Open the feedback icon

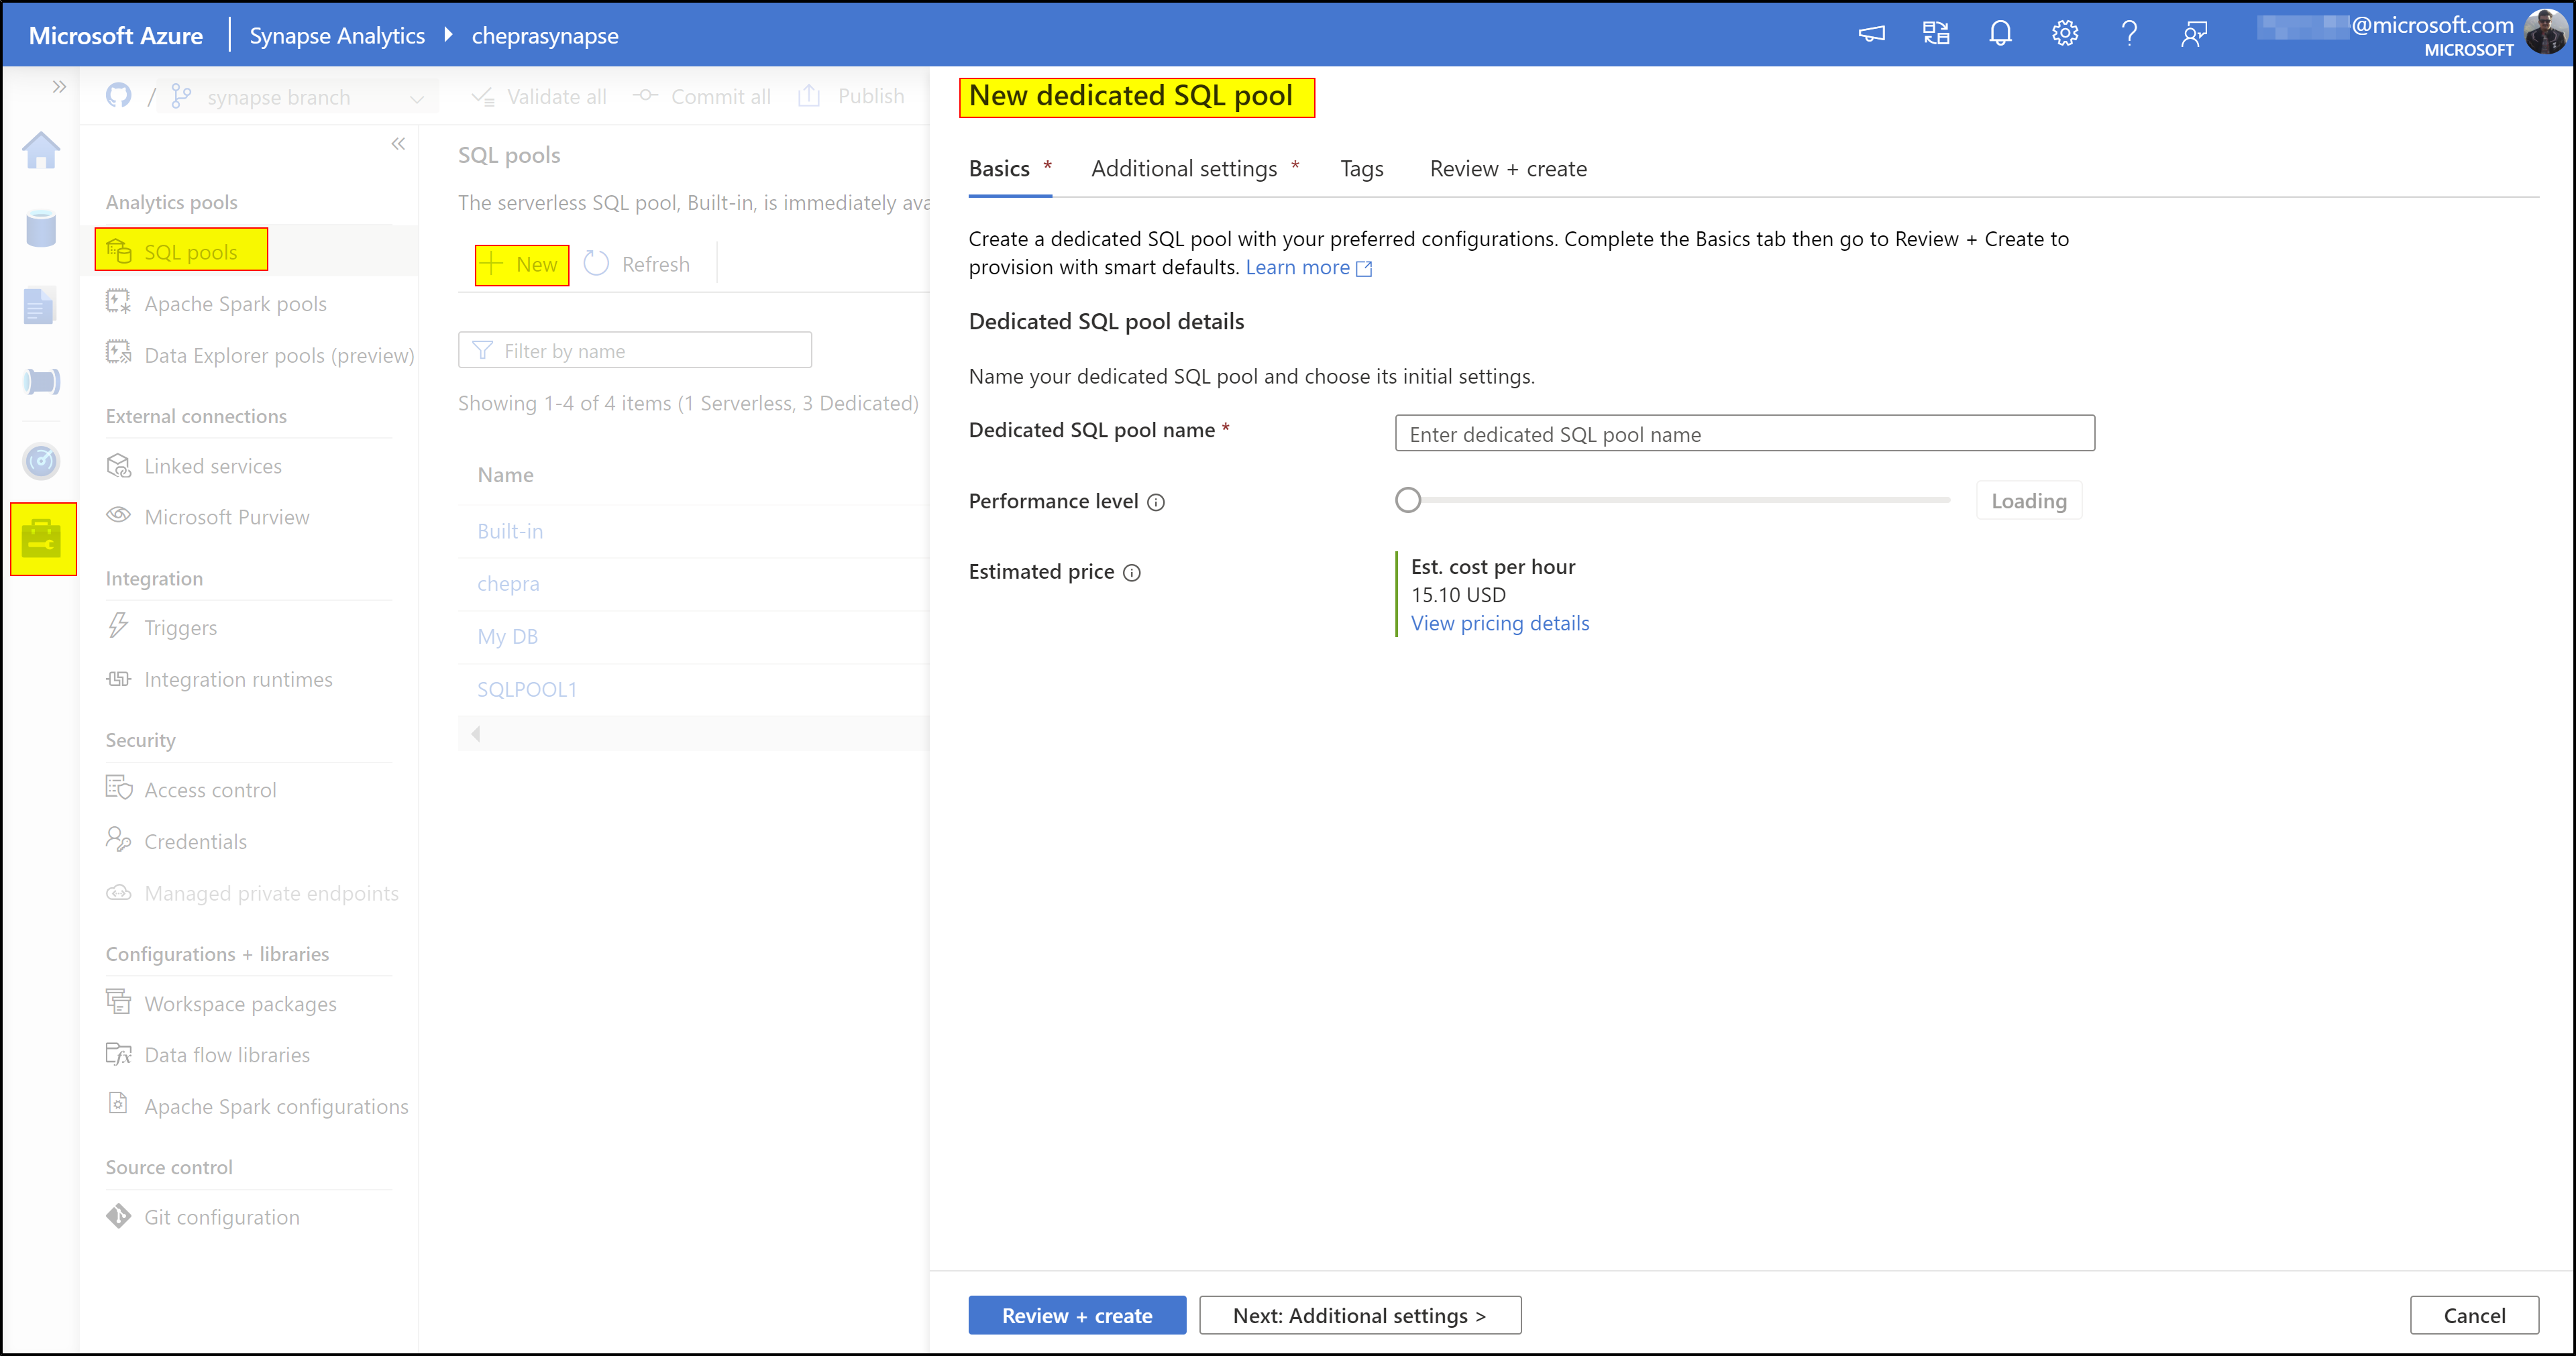[x=2194, y=34]
